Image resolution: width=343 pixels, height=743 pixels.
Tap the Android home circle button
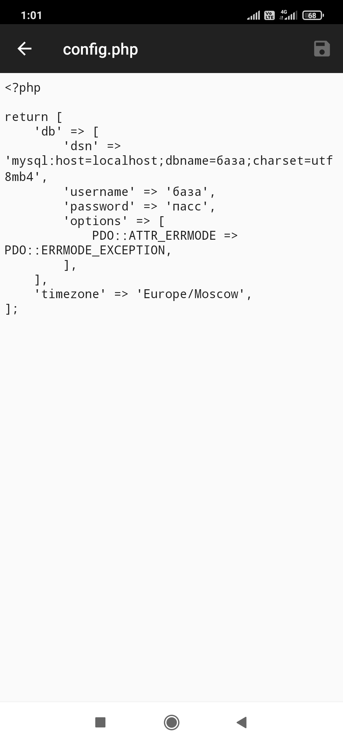coord(171,722)
